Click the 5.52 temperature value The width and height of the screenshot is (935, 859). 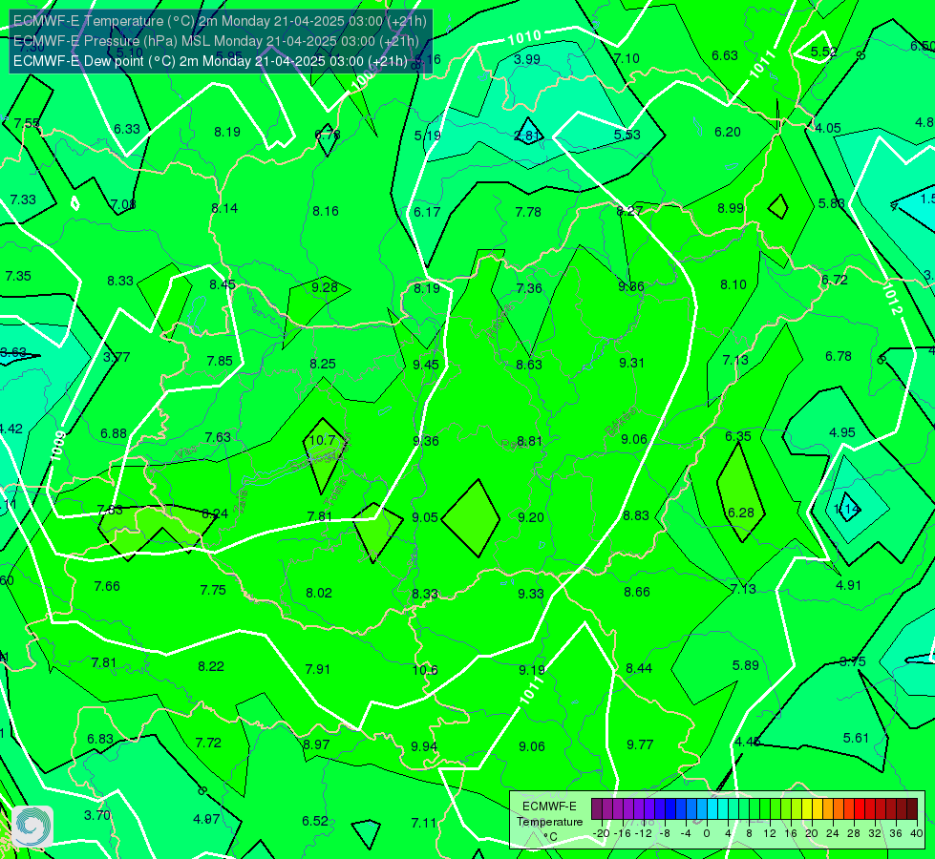coord(824,52)
